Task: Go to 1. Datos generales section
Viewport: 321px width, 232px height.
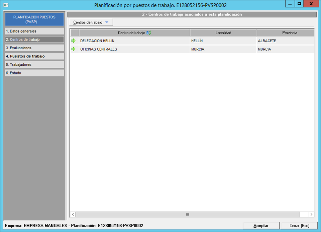Action: [x=34, y=31]
